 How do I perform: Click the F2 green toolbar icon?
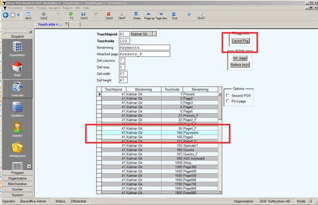(71, 16)
